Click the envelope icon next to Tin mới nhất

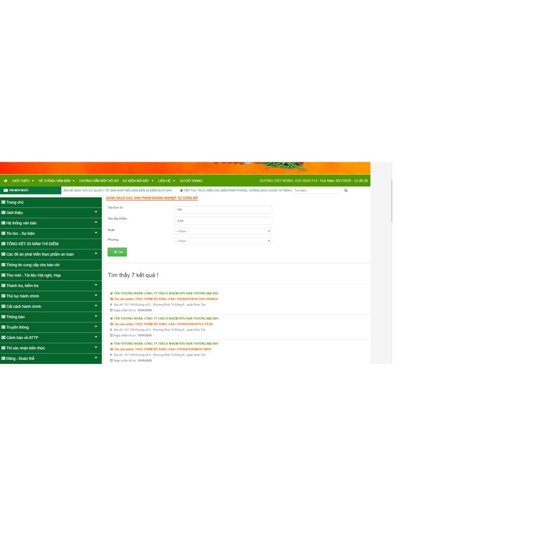[x=5, y=191]
